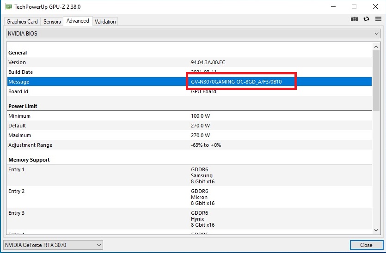Click the refresh icon
Image resolution: width=386 pixels, height=253 pixels.
366,19
